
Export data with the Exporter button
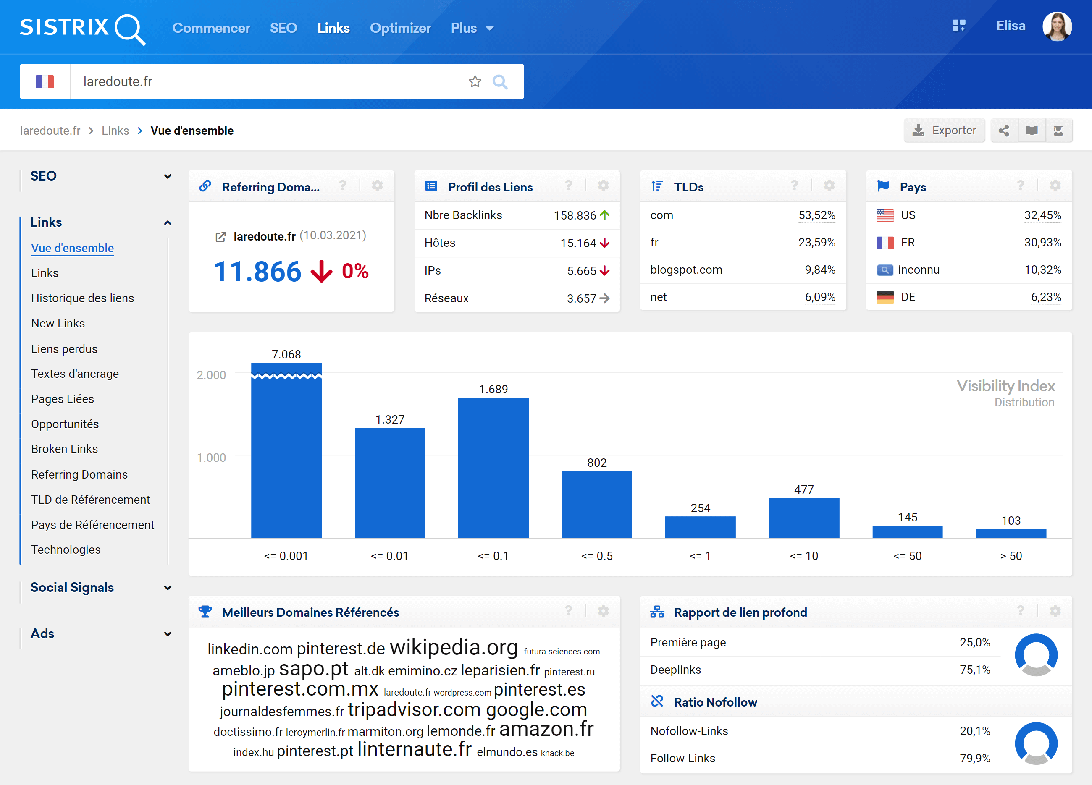coord(944,131)
